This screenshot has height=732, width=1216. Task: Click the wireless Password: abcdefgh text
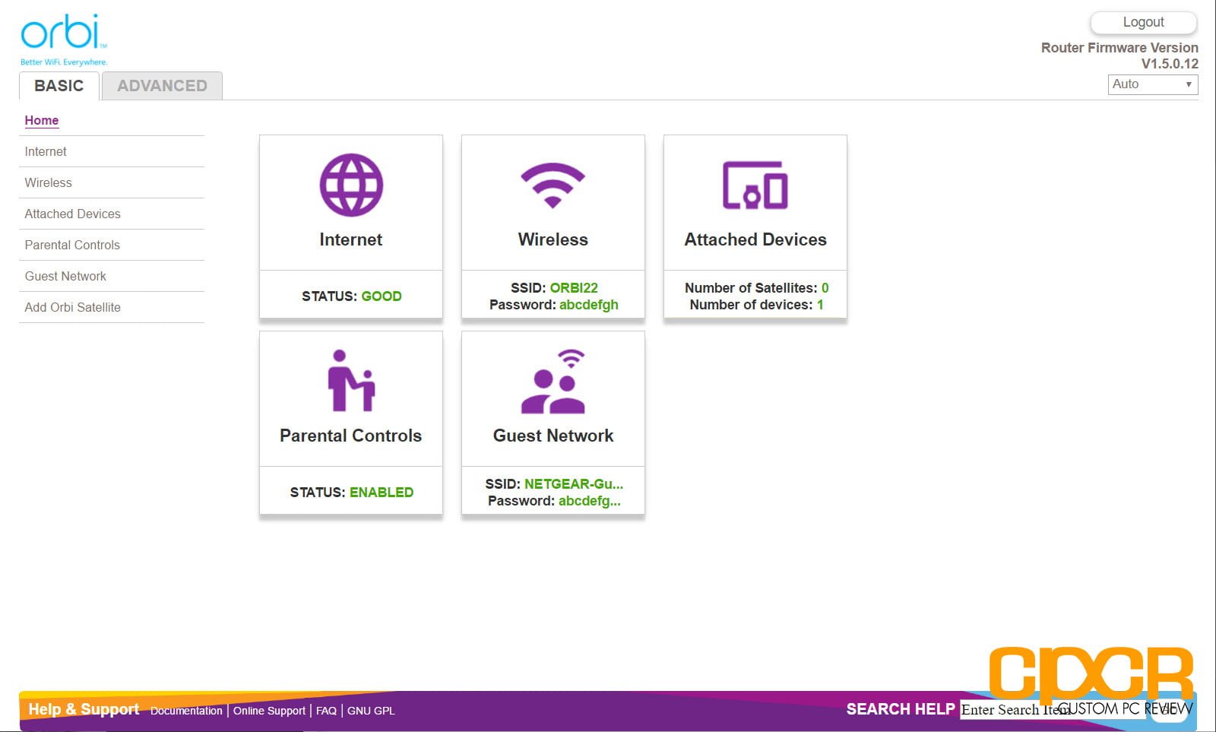(x=554, y=305)
